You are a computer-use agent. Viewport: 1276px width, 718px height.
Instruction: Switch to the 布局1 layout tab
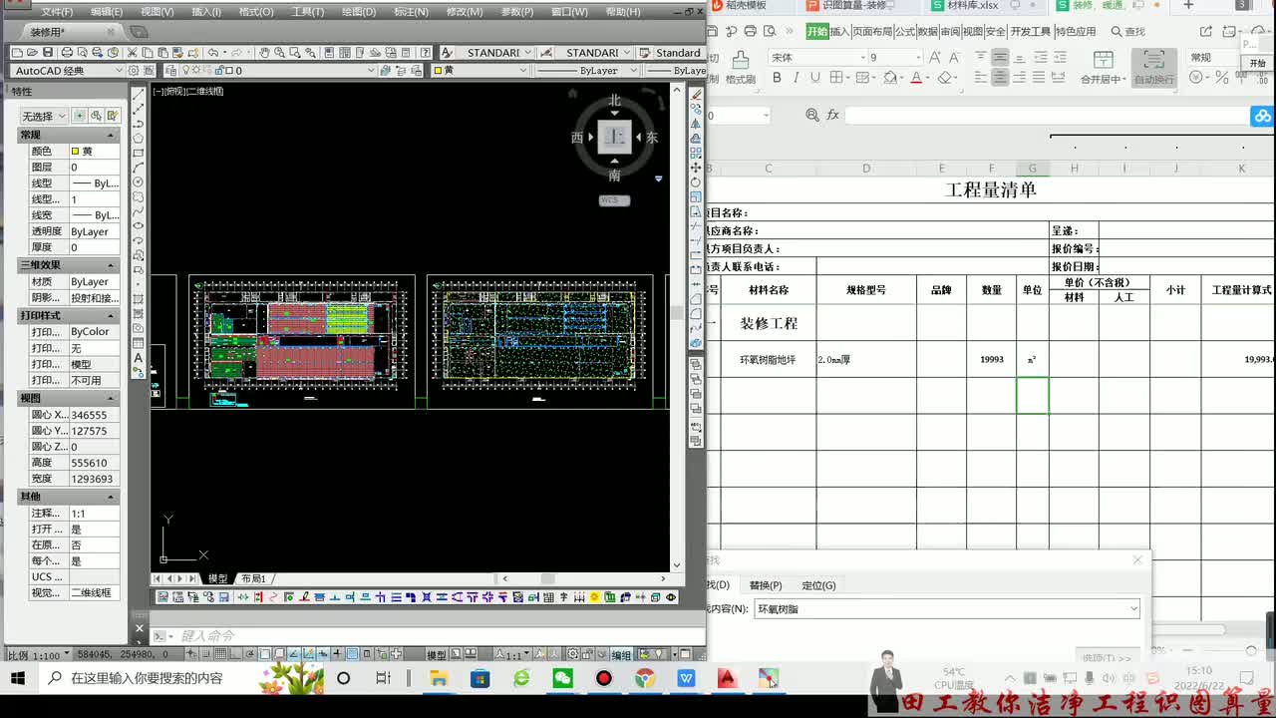coord(253,578)
